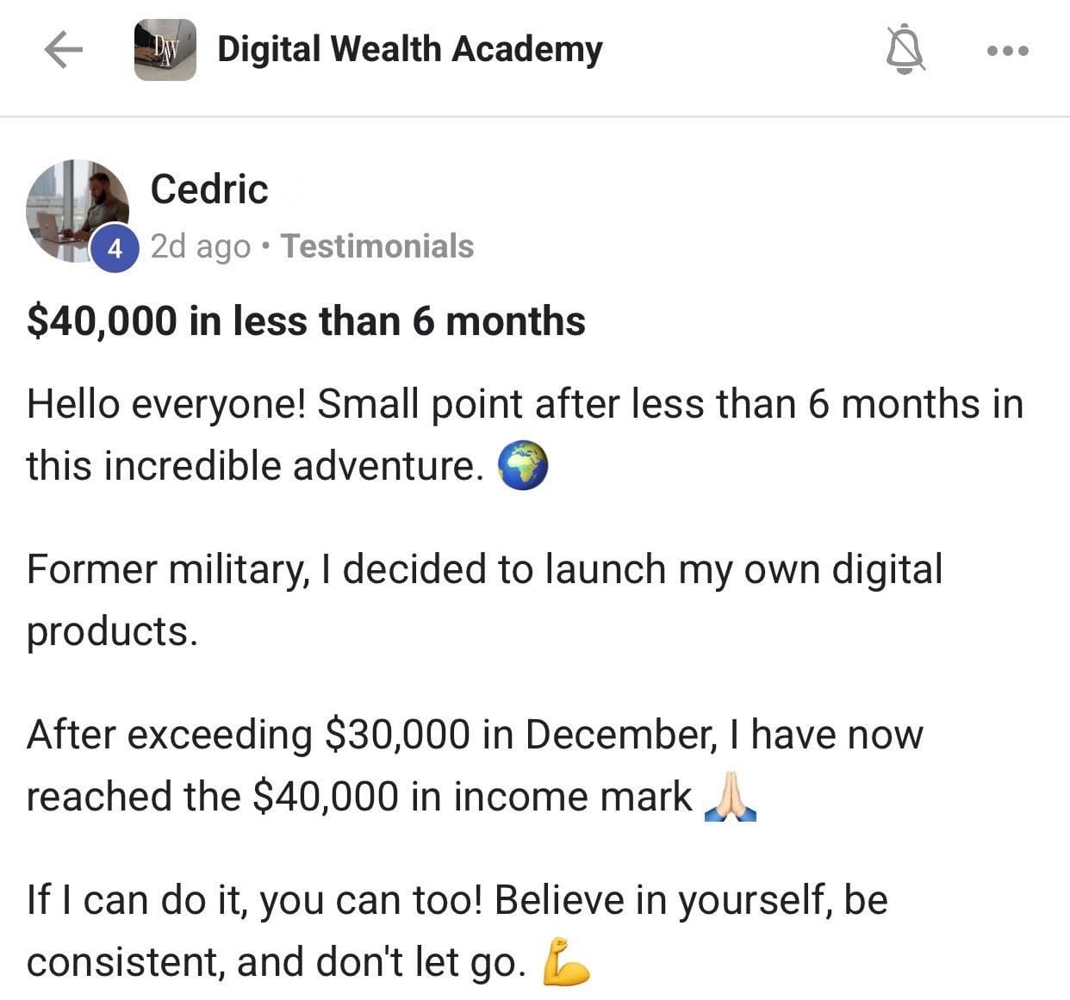Click the "If I can do it" line

pyautogui.click(x=457, y=900)
